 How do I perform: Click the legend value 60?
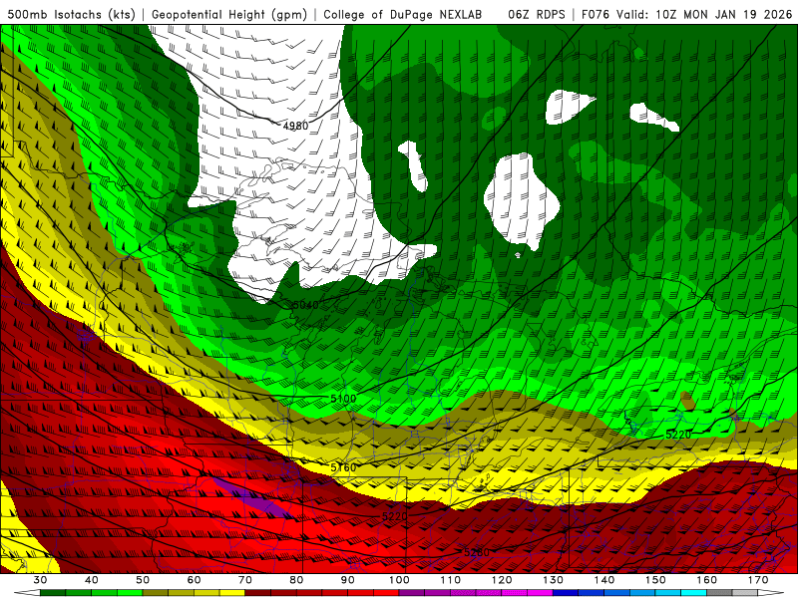point(194,580)
